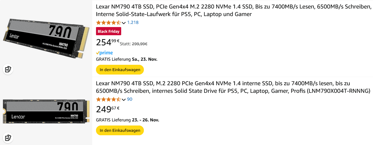
Task: Open the 90 customer reviews link
Action: click(130, 99)
